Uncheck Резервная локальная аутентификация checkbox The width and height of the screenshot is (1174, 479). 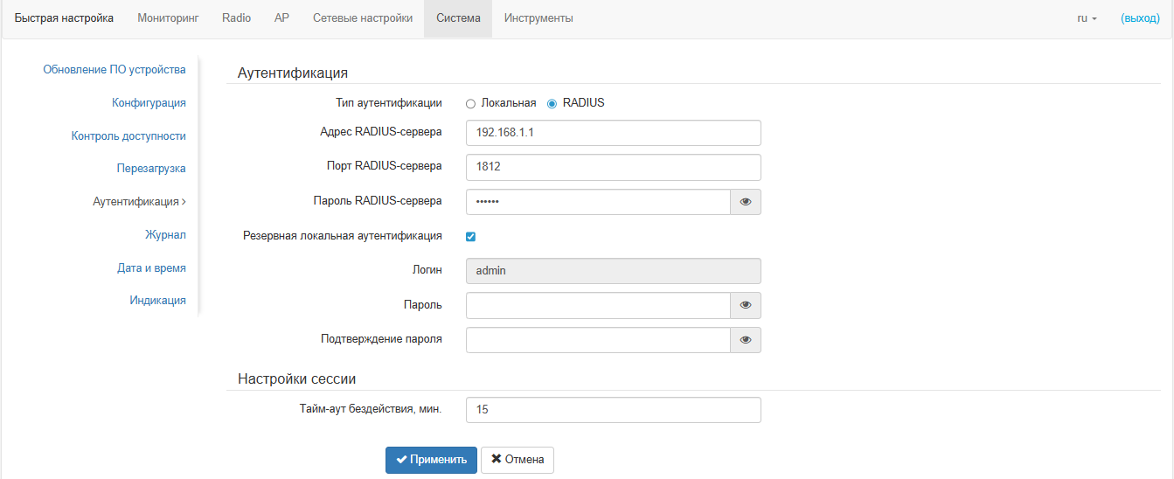[470, 236]
